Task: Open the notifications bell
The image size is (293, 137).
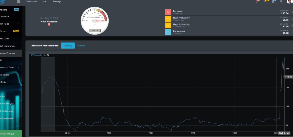Action: click(257, 1)
